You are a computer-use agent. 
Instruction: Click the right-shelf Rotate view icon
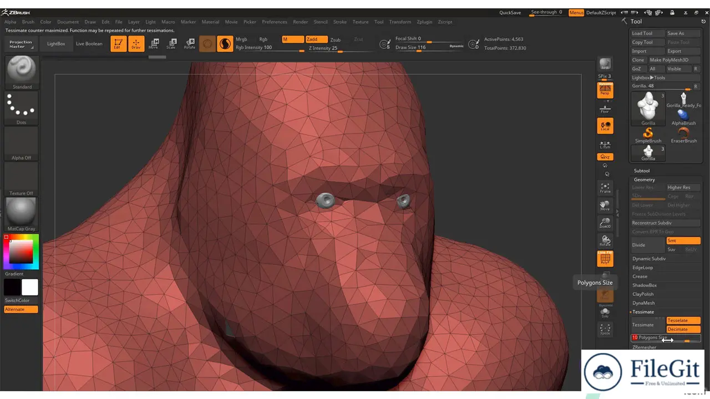[605, 241]
